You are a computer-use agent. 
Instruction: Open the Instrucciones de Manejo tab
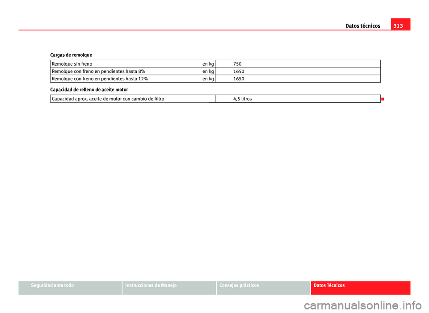point(169,288)
